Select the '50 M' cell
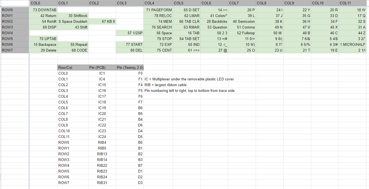Viewport: 369px width, 189px height. (270, 33)
